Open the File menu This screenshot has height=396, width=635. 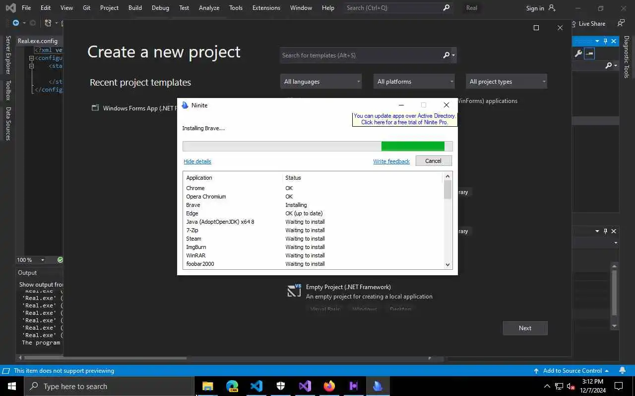[26, 8]
